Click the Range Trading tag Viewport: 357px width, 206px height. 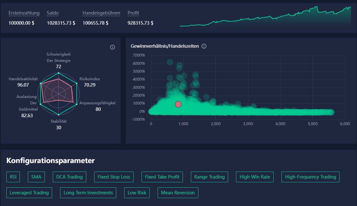(209, 177)
